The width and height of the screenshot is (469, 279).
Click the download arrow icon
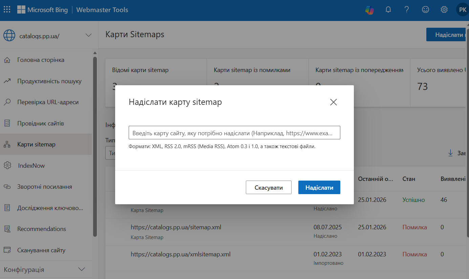pos(450,153)
